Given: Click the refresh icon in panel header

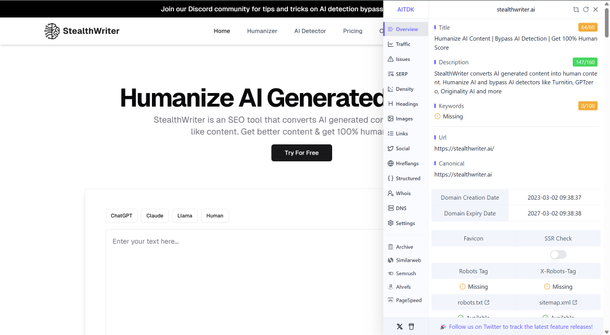Looking at the screenshot, I should point(586,10).
